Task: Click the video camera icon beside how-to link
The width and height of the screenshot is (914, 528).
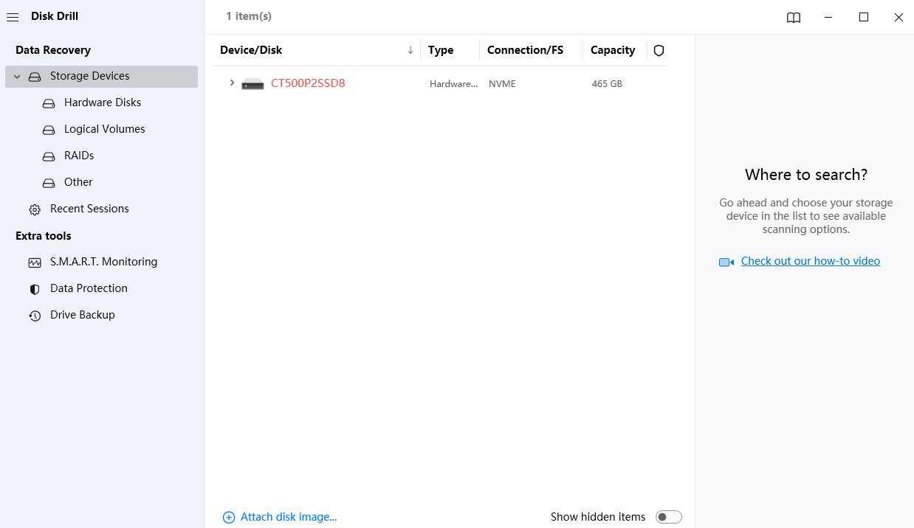Action: (726, 262)
